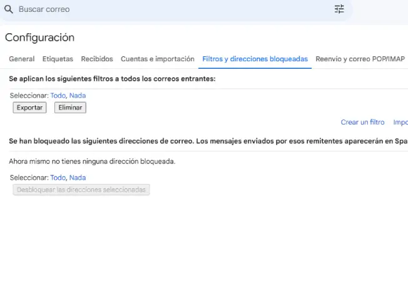This screenshot has width=408, height=306.
Task: Select Cuentas e importación tab
Action: click(x=158, y=59)
